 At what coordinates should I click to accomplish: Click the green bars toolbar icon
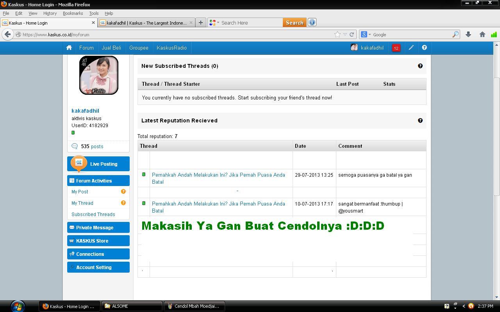point(494,34)
